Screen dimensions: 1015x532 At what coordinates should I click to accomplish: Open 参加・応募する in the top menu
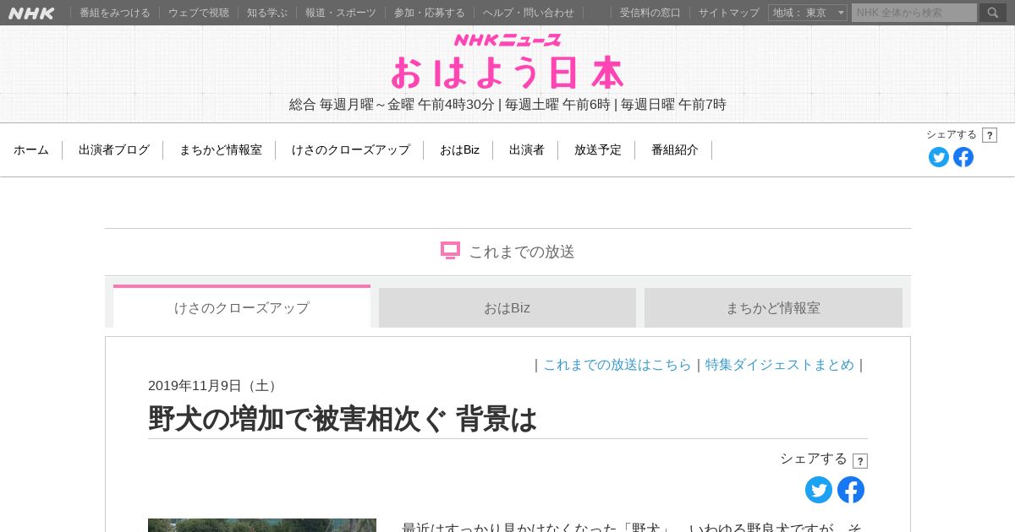430,13
